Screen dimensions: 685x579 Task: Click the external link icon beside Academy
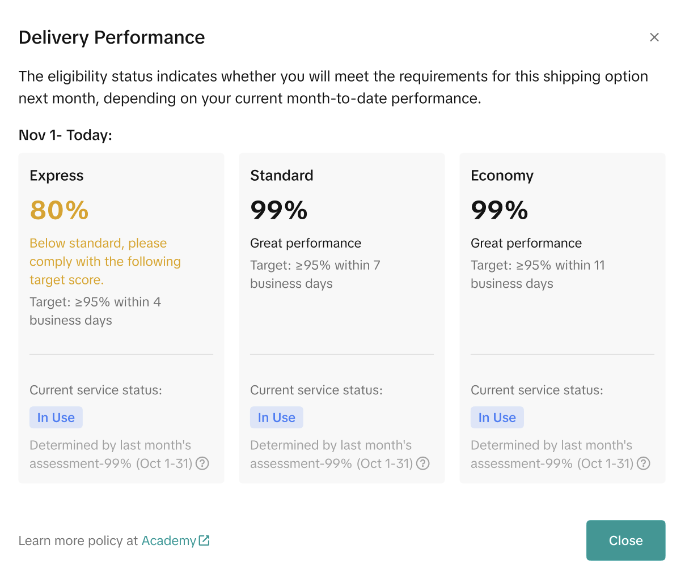204,540
